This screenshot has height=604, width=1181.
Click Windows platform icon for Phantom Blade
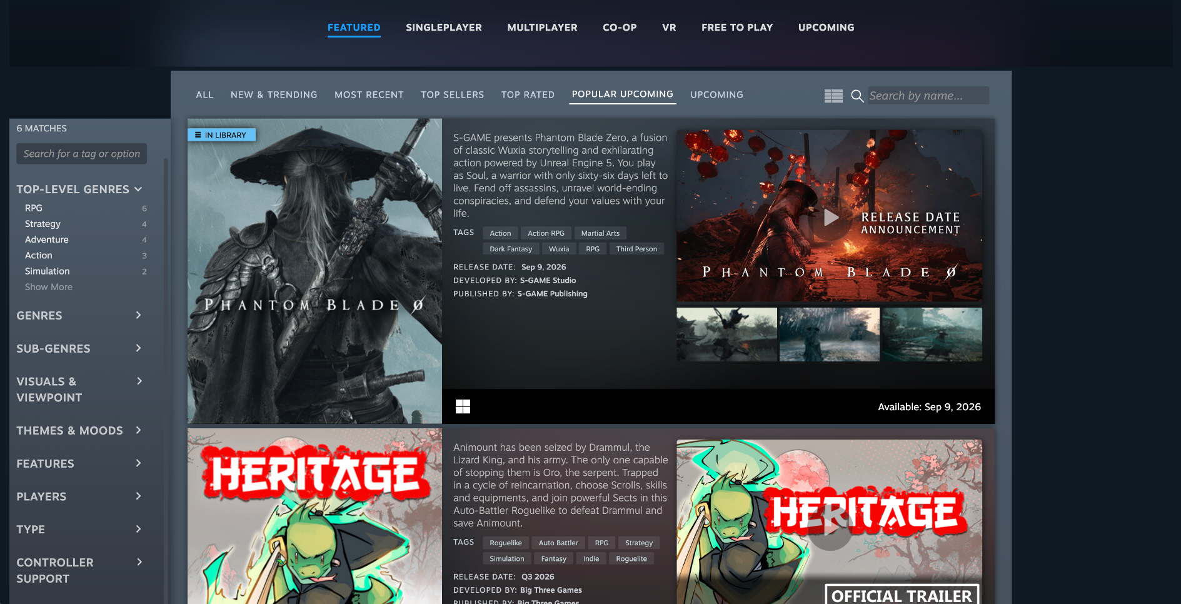pos(463,406)
